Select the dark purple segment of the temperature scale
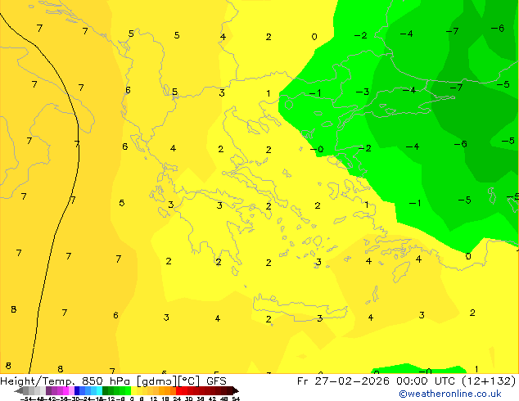The width and height of the screenshot is (519, 401). (48, 390)
